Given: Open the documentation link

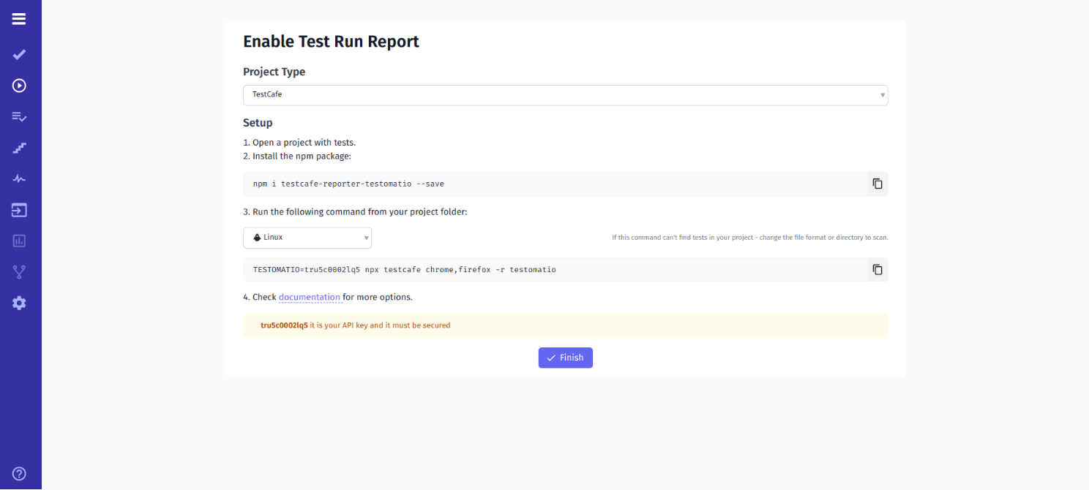Looking at the screenshot, I should pos(310,297).
